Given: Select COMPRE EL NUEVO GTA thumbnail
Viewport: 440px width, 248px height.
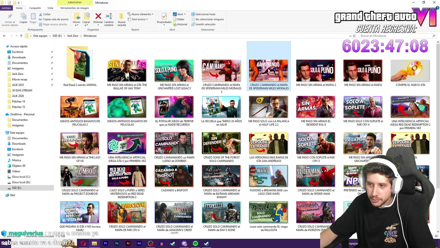Looking at the screenshot, I should click(410, 73).
